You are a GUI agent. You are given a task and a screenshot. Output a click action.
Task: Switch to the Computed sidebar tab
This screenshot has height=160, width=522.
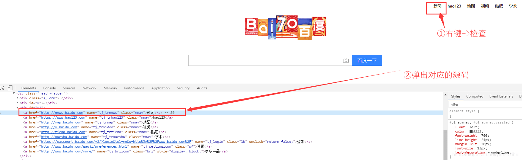coord(475,96)
